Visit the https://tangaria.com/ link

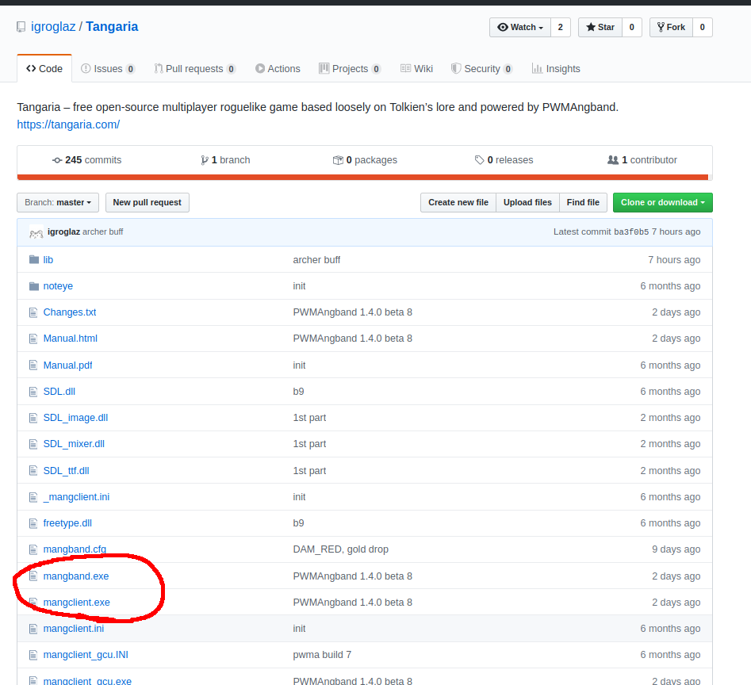(x=68, y=124)
